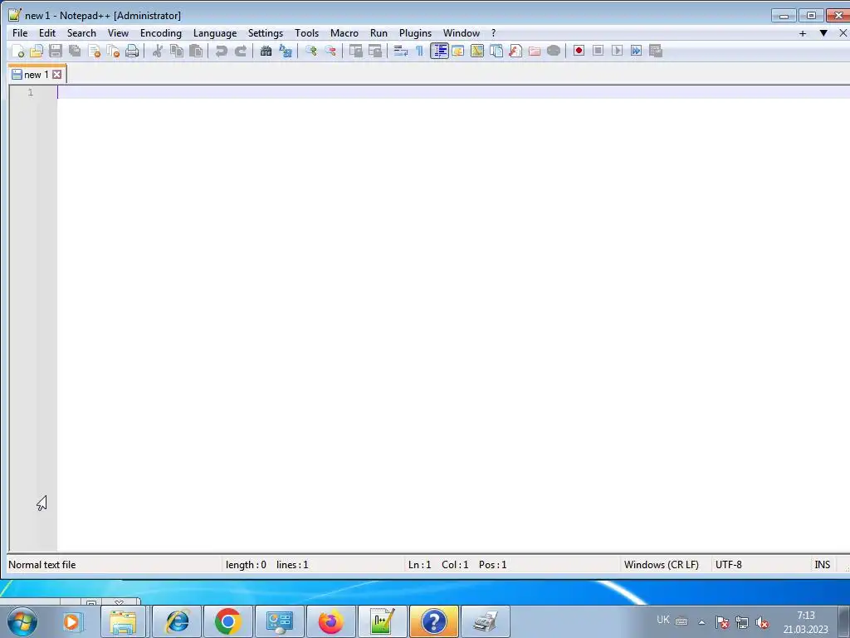Toggle Show All Characters pilcrow icon
850x638 pixels.
click(x=419, y=51)
